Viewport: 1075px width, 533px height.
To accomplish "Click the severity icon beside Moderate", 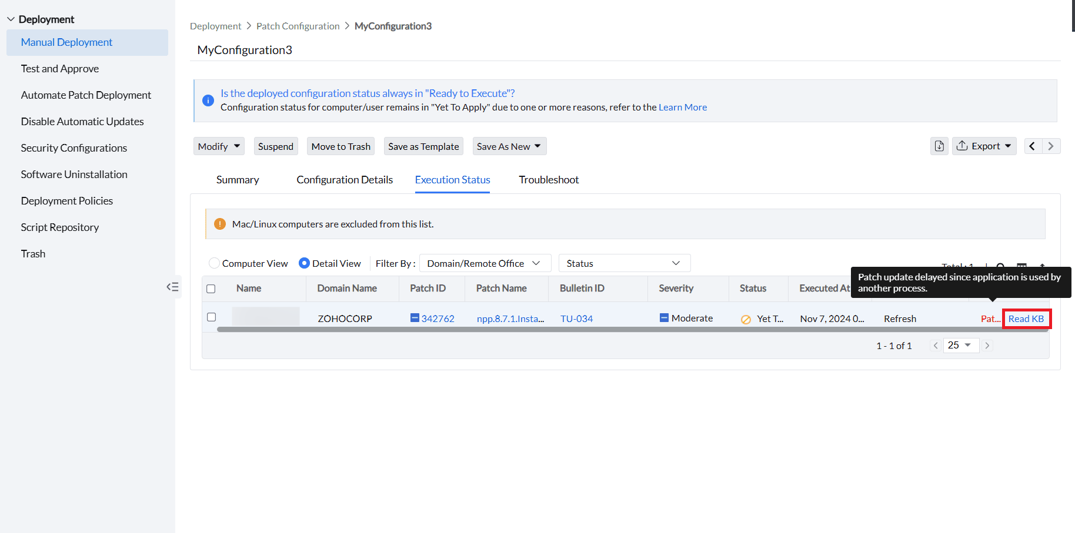I will 664,318.
